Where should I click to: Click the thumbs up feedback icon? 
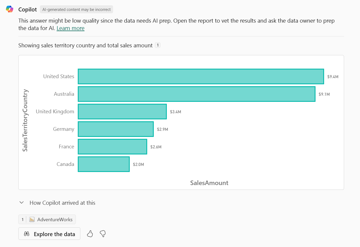tap(90, 234)
